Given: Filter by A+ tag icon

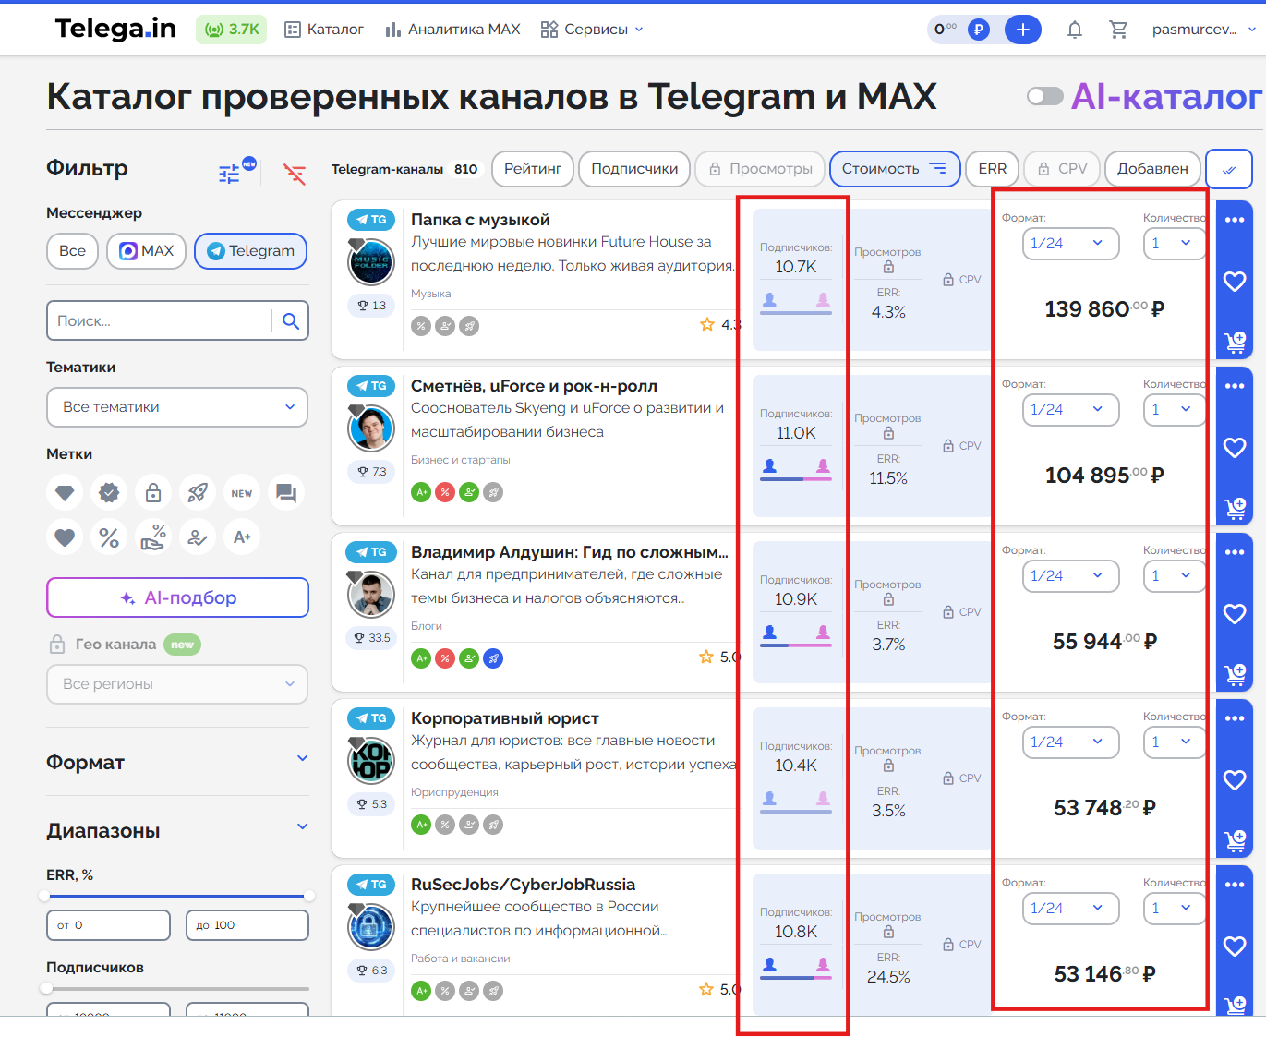Looking at the screenshot, I should (242, 537).
